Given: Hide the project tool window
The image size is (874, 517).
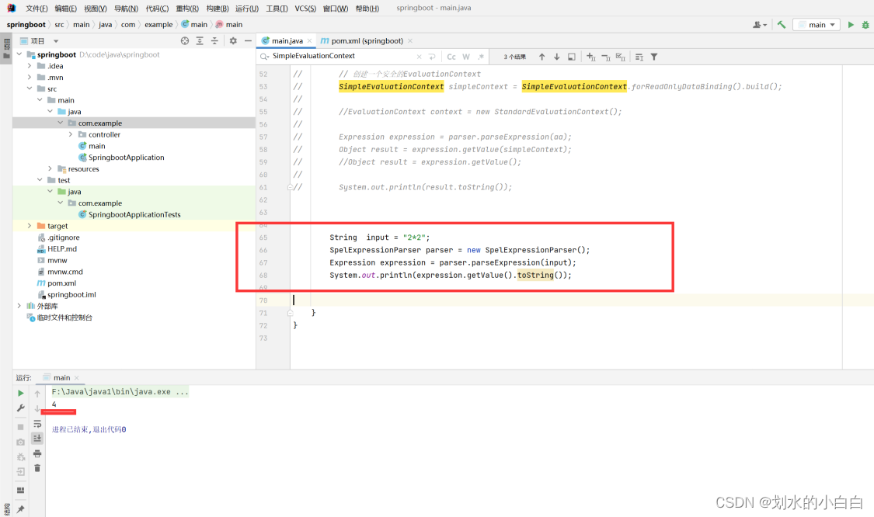Looking at the screenshot, I should click(248, 40).
